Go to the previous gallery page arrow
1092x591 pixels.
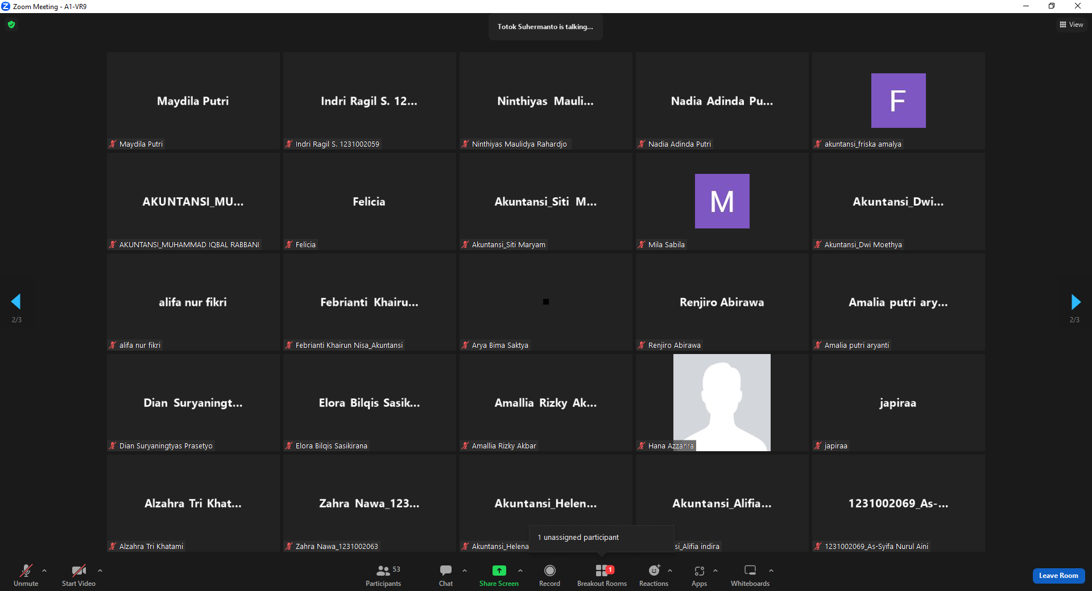point(16,302)
